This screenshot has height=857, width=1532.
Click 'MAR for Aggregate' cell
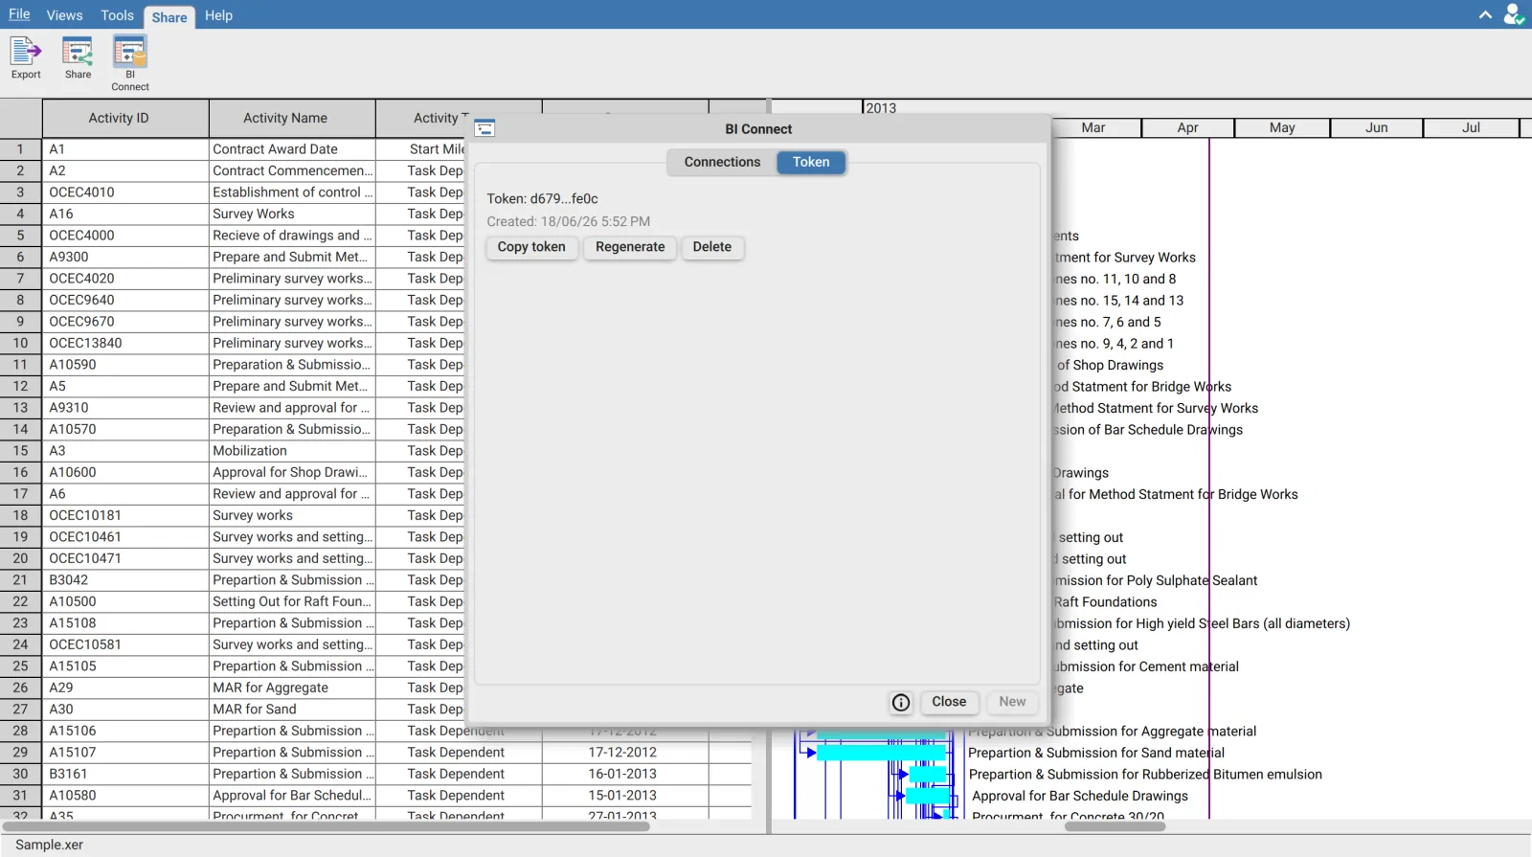pyautogui.click(x=292, y=688)
